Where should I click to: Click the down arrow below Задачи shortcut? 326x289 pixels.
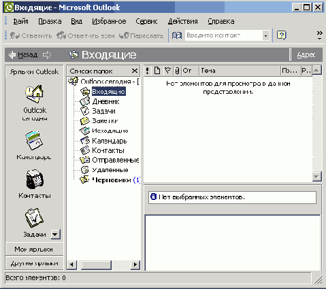[55, 235]
